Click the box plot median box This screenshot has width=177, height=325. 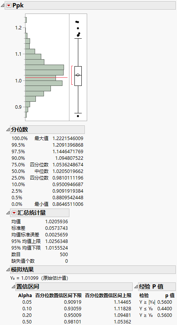coord(78,76)
